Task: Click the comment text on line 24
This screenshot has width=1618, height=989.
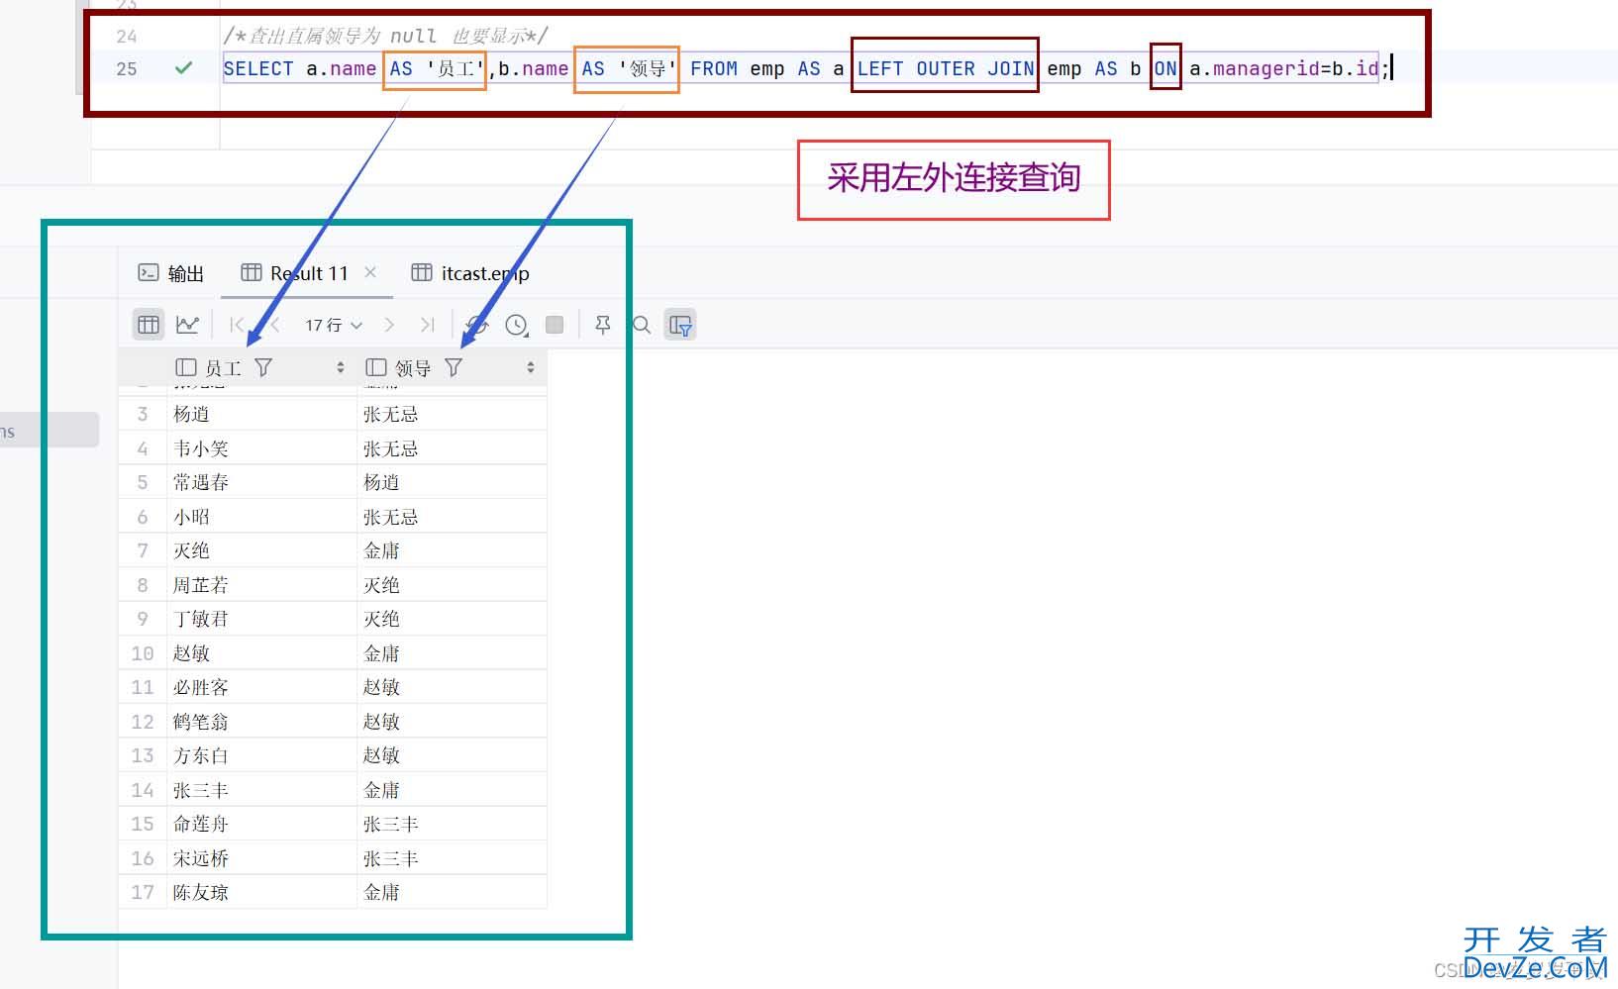Action: [x=385, y=37]
